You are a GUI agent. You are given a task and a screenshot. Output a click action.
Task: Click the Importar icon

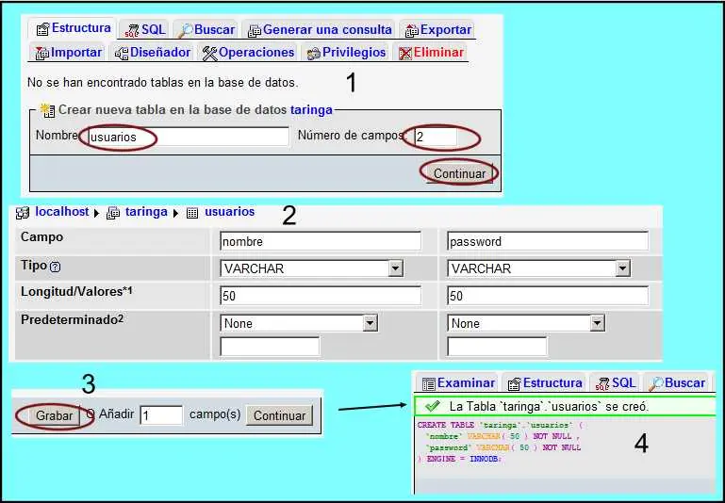42,54
